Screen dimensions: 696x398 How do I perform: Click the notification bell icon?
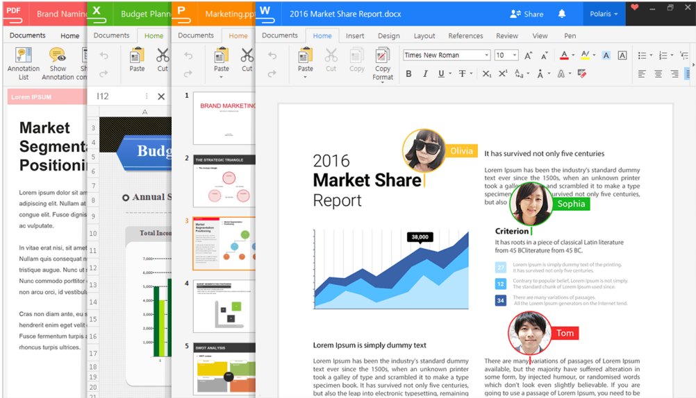point(562,14)
